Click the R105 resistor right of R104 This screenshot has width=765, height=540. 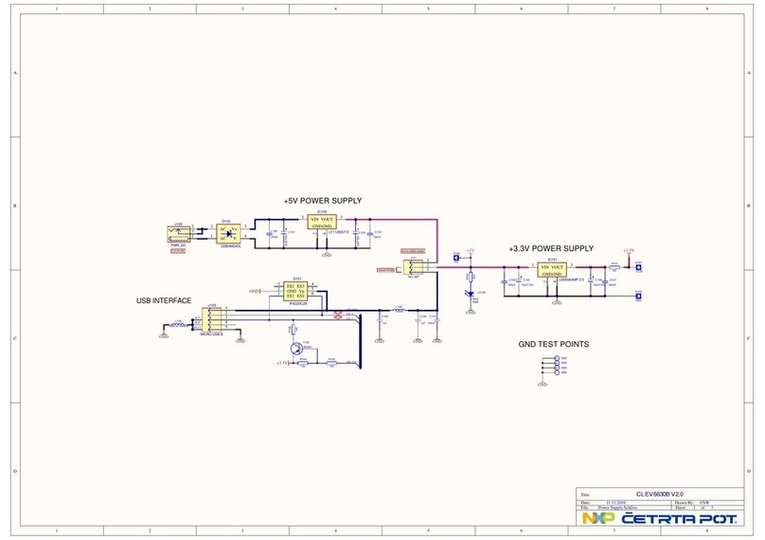point(331,363)
